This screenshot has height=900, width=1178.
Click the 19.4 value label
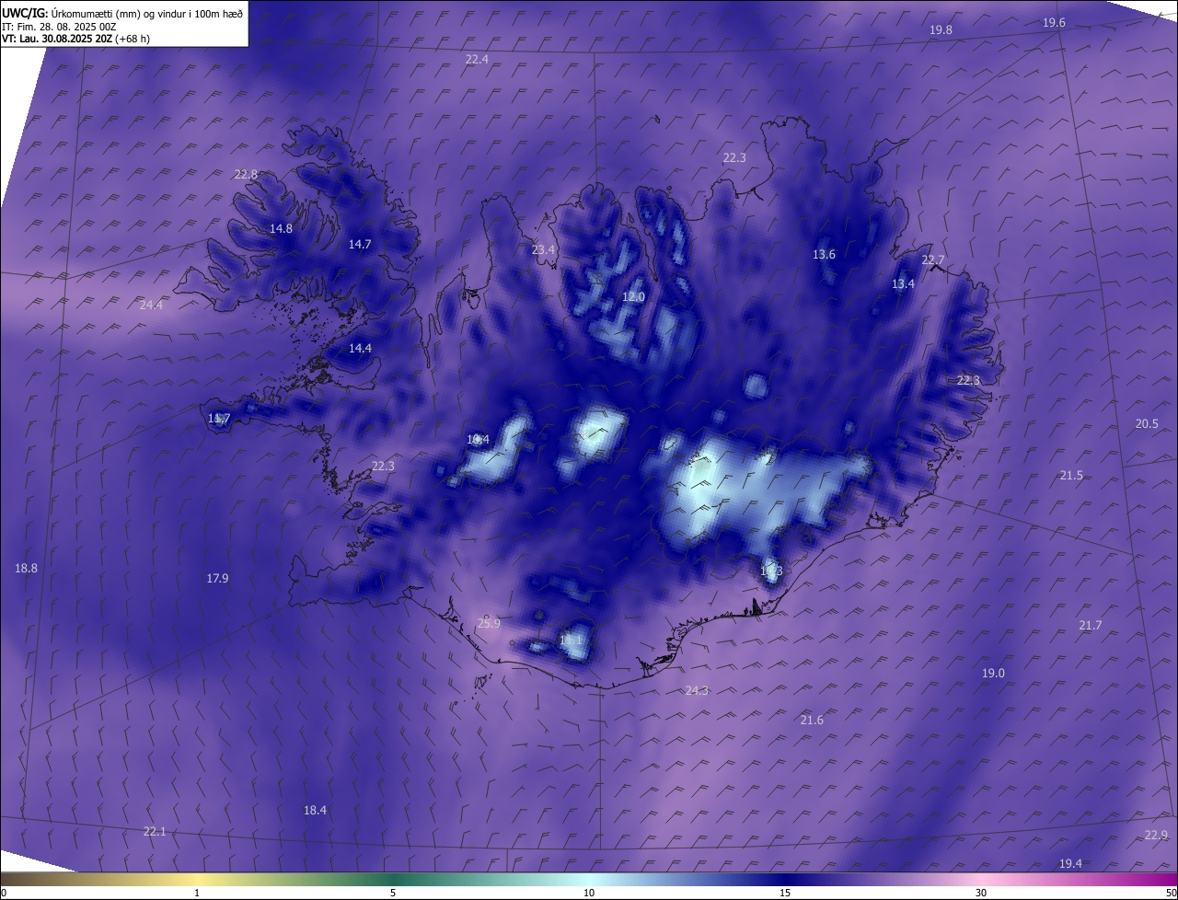pyautogui.click(x=1070, y=863)
